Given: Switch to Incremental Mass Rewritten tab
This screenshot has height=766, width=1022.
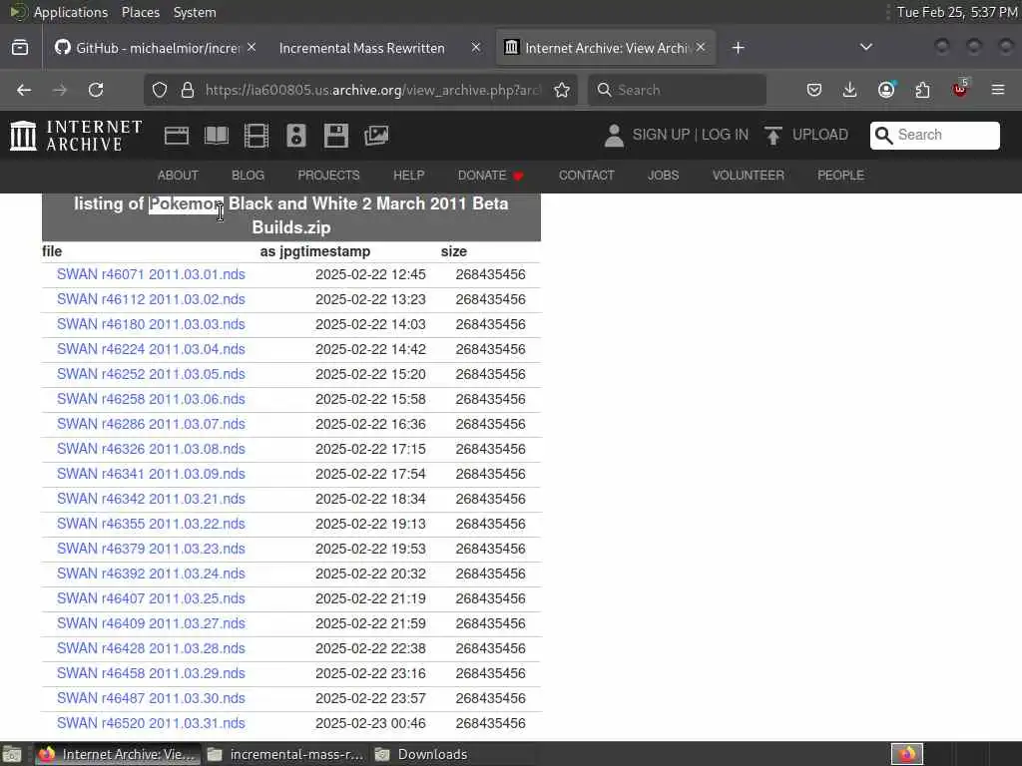Looking at the screenshot, I should pos(379,48).
